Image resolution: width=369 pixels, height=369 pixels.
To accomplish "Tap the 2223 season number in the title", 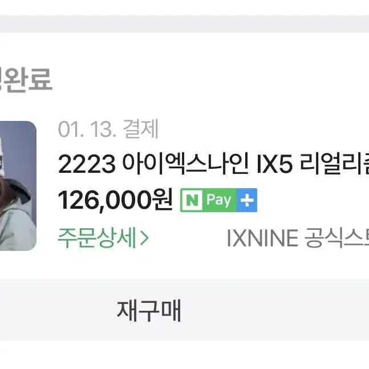I will pyautogui.click(x=87, y=164).
